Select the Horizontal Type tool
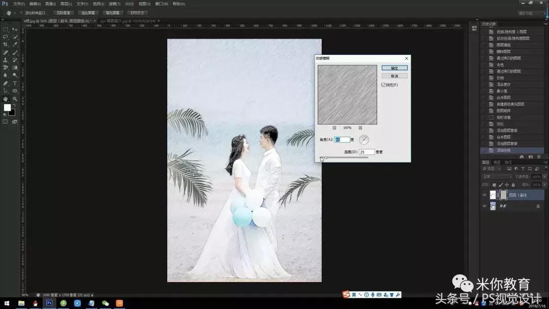This screenshot has width=549, height=309. coord(15,83)
